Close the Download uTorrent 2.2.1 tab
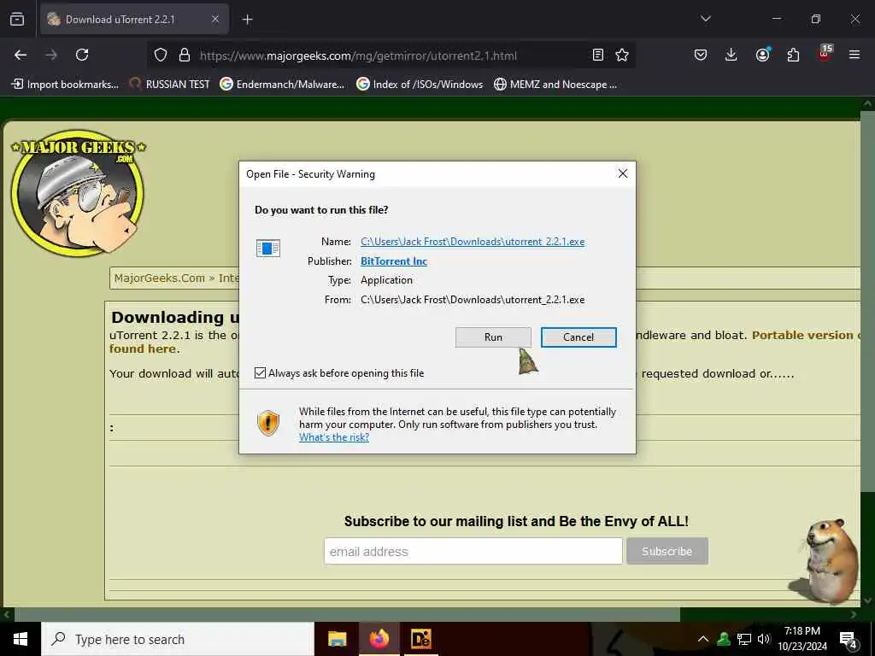 214,20
